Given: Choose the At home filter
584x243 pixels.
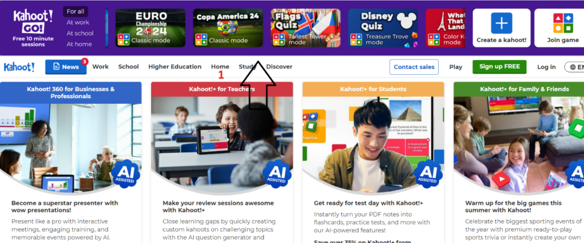Looking at the screenshot, I should pyautogui.click(x=79, y=44).
